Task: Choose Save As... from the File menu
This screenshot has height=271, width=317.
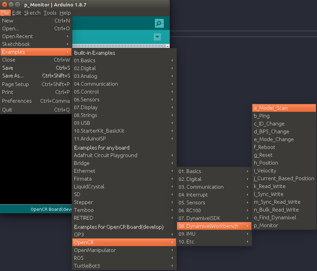Action: [12, 76]
